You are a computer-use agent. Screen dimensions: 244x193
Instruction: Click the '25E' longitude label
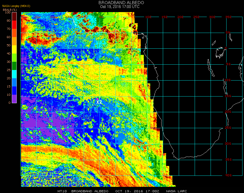pyautogui.click(x=196, y=17)
